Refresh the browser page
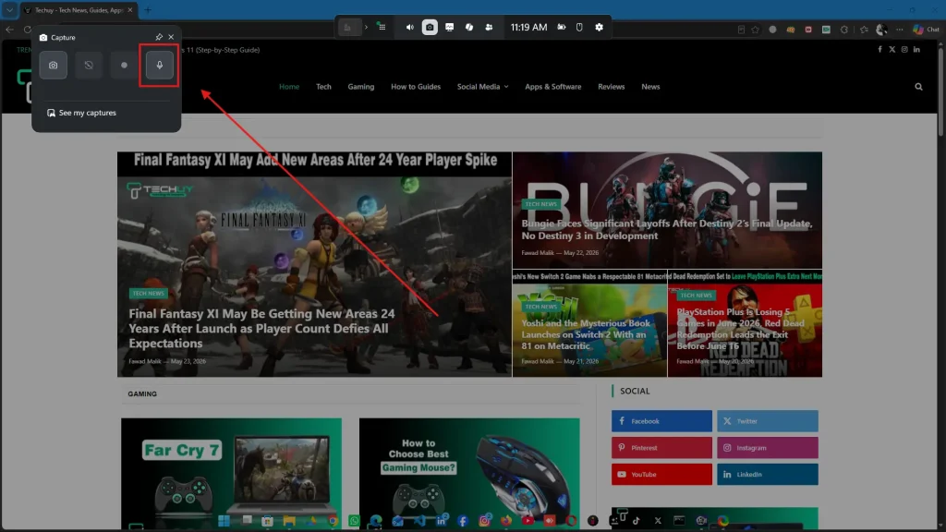This screenshot has height=532, width=946. coord(27,29)
